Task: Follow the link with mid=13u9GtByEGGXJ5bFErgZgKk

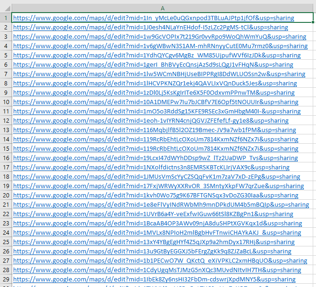Action: coord(152,251)
